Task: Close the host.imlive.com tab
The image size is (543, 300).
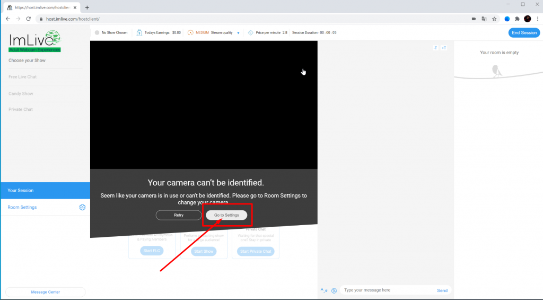Action: click(x=75, y=7)
